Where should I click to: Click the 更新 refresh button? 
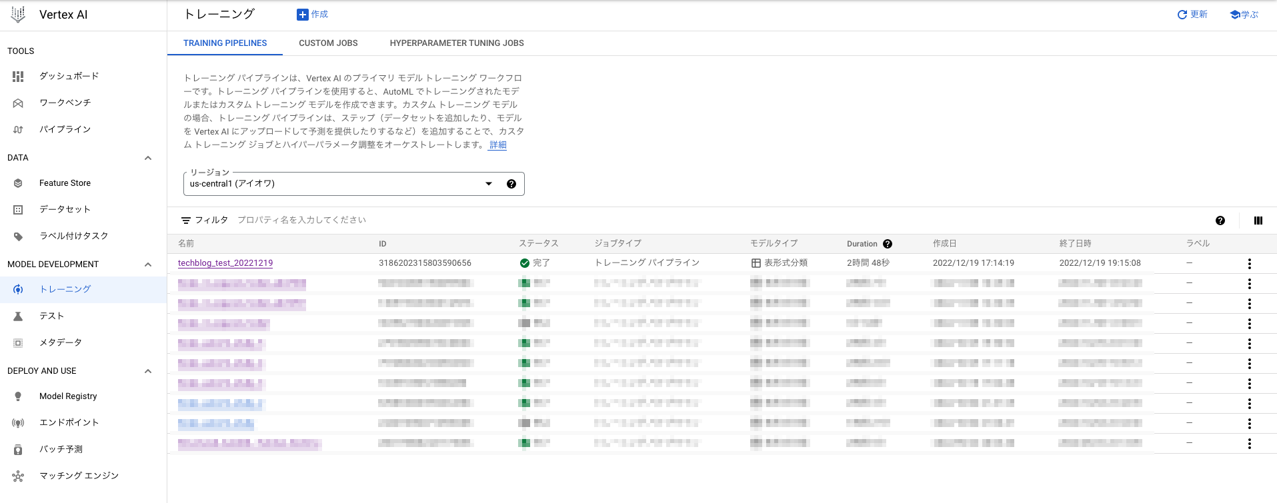tap(1192, 15)
